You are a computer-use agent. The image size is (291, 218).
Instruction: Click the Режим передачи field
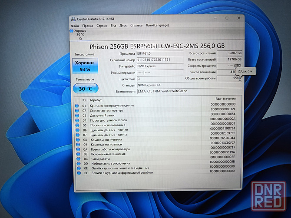click(x=160, y=73)
